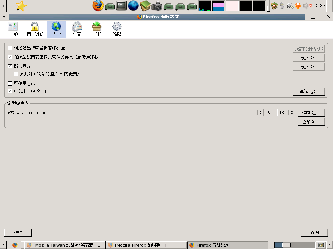Viewport: 333px width, 249px height.
Task: Click the bottom-right panel applet icon
Action: [321, 245]
